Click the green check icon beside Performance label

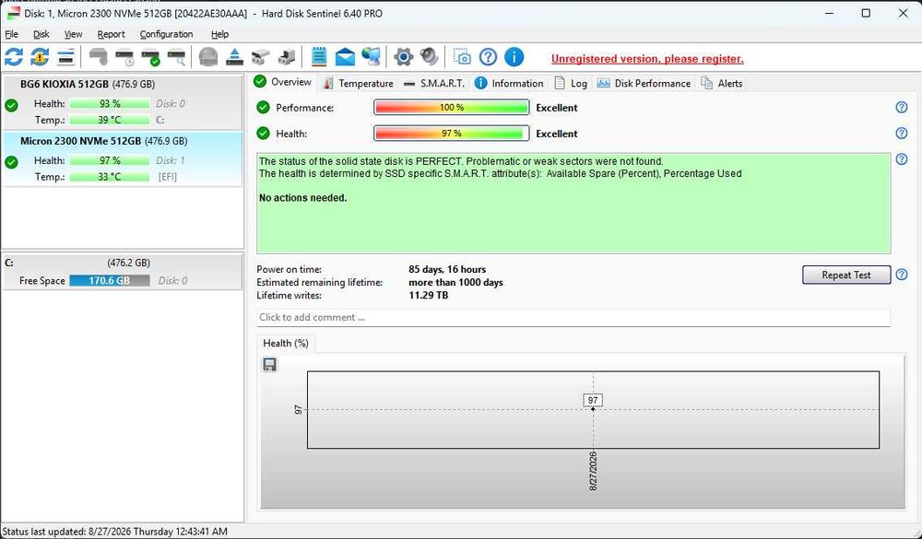coord(263,108)
